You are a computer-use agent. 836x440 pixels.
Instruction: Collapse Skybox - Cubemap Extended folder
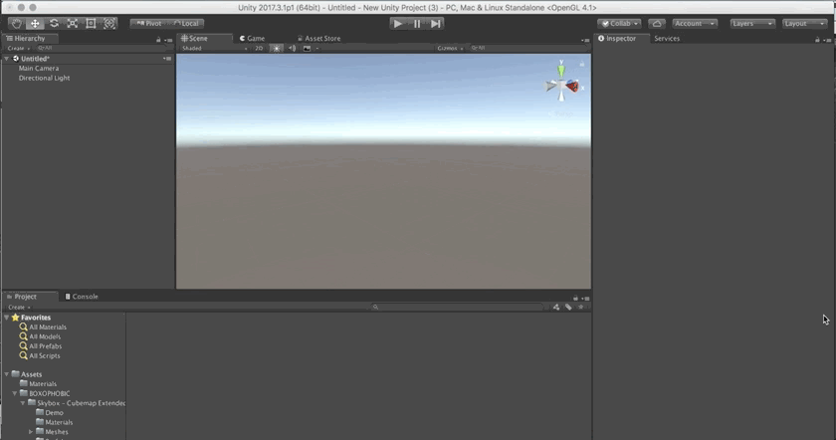(22, 403)
